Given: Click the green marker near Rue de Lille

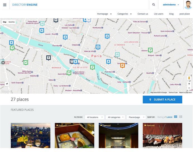Looking at the screenshot, I should click(12, 48).
